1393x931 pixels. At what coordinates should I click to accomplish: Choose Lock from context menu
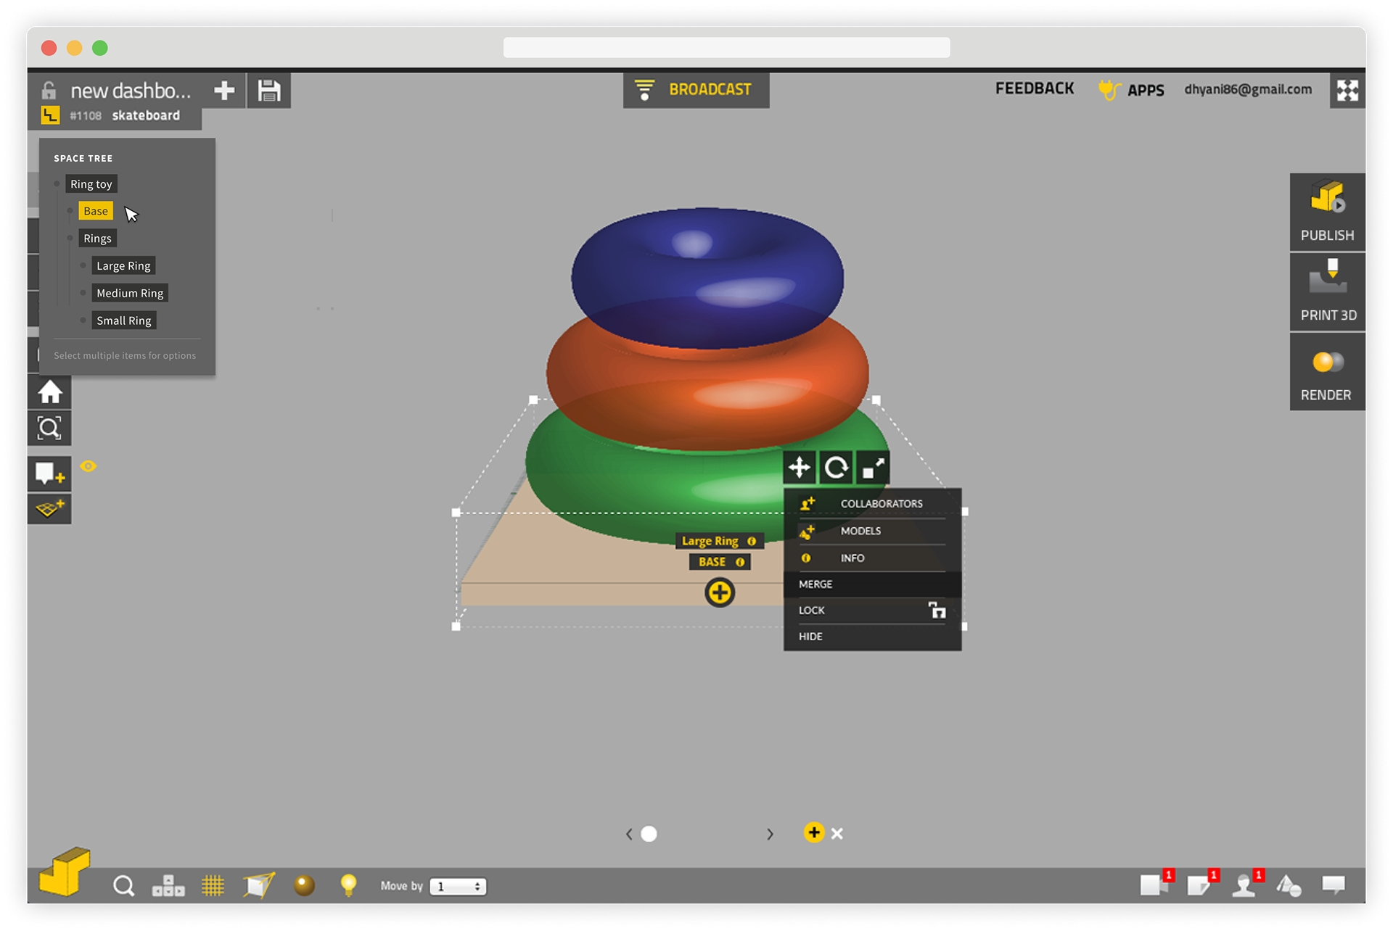coord(873,611)
